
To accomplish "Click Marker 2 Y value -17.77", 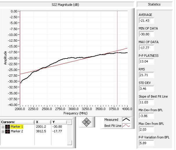I will pyautogui.click(x=57, y=131).
